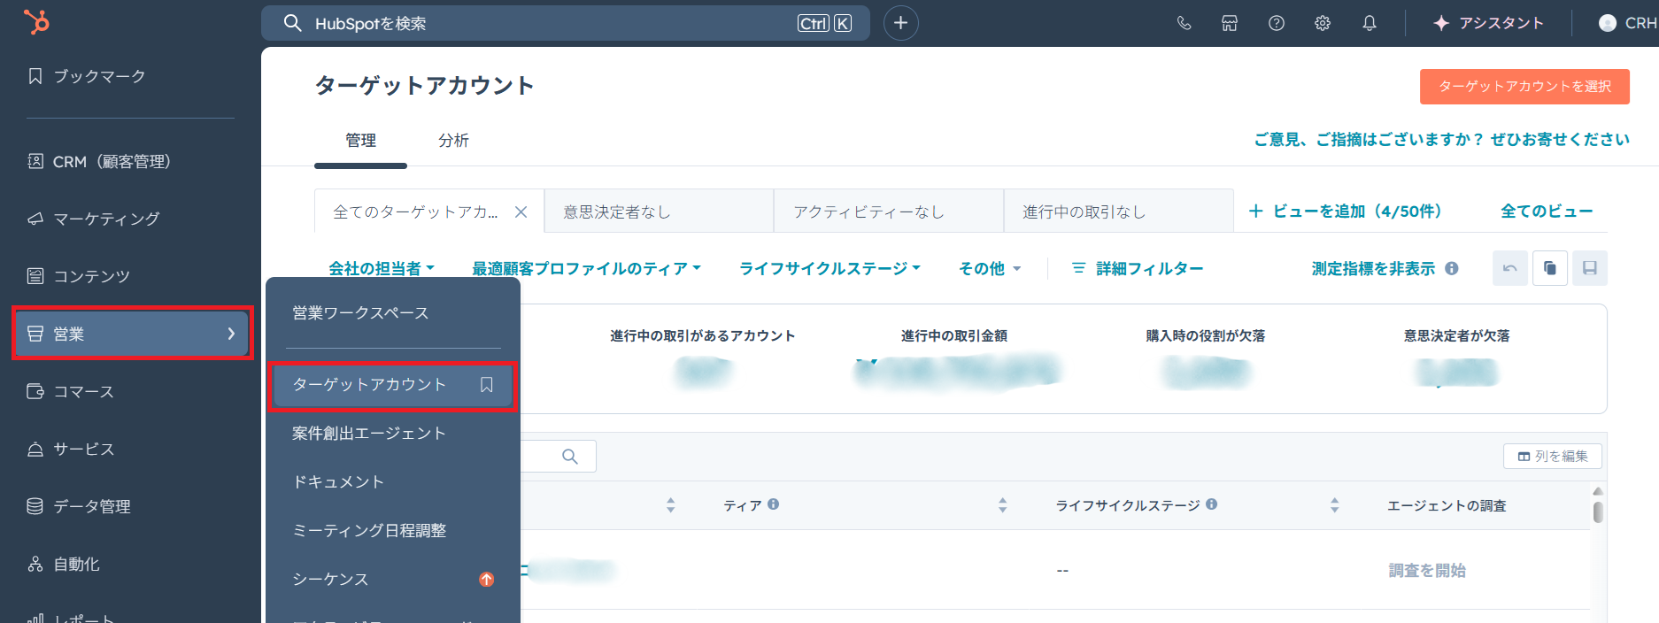1659x623 pixels.
Task: Click the plus quick-create button
Action: tap(900, 23)
